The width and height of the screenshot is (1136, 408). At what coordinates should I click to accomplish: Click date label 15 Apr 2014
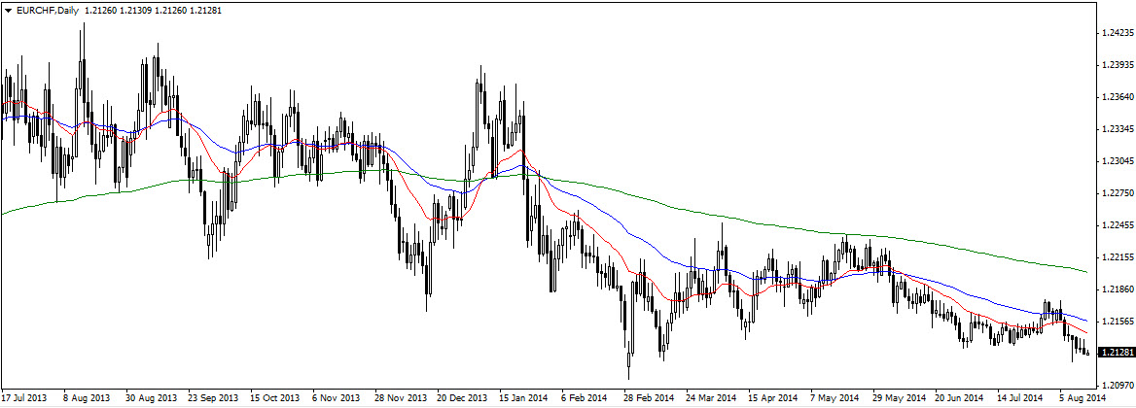773,398
